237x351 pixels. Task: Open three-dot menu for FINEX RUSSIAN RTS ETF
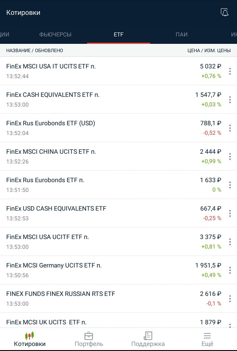click(x=230, y=299)
